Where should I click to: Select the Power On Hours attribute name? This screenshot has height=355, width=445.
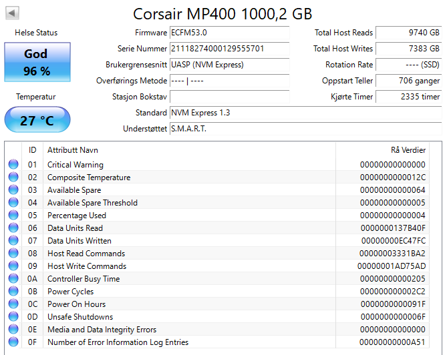point(76,304)
